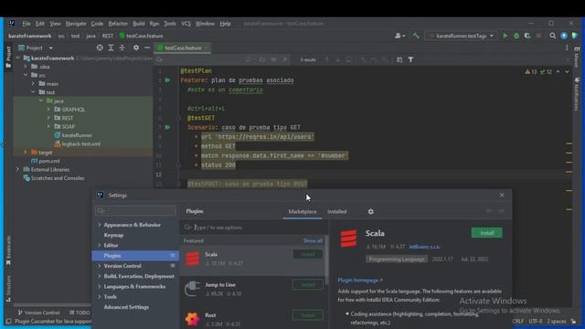Expand Appearance & Behavior settings group
585x329 pixels.
point(100,225)
